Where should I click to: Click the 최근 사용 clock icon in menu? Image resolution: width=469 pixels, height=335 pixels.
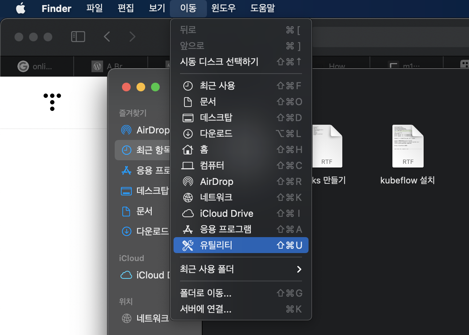tap(188, 86)
